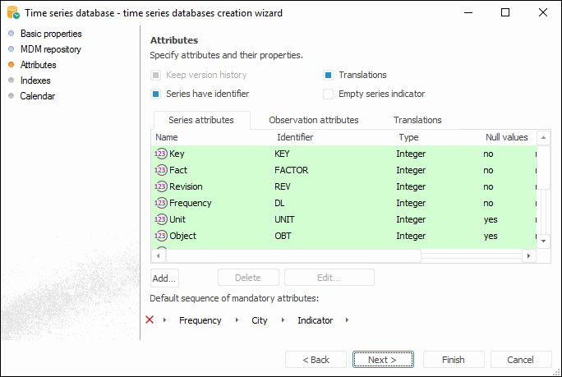Open the arrow after Indicator in sequence
Screen dimensions: 562x377
348,320
